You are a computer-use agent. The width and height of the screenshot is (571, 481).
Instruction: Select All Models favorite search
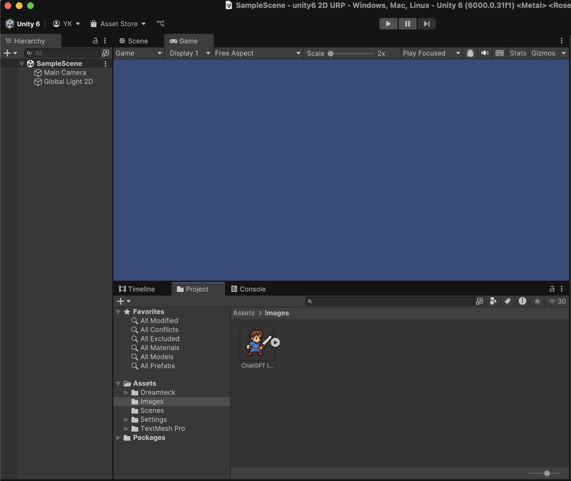[x=152, y=357]
